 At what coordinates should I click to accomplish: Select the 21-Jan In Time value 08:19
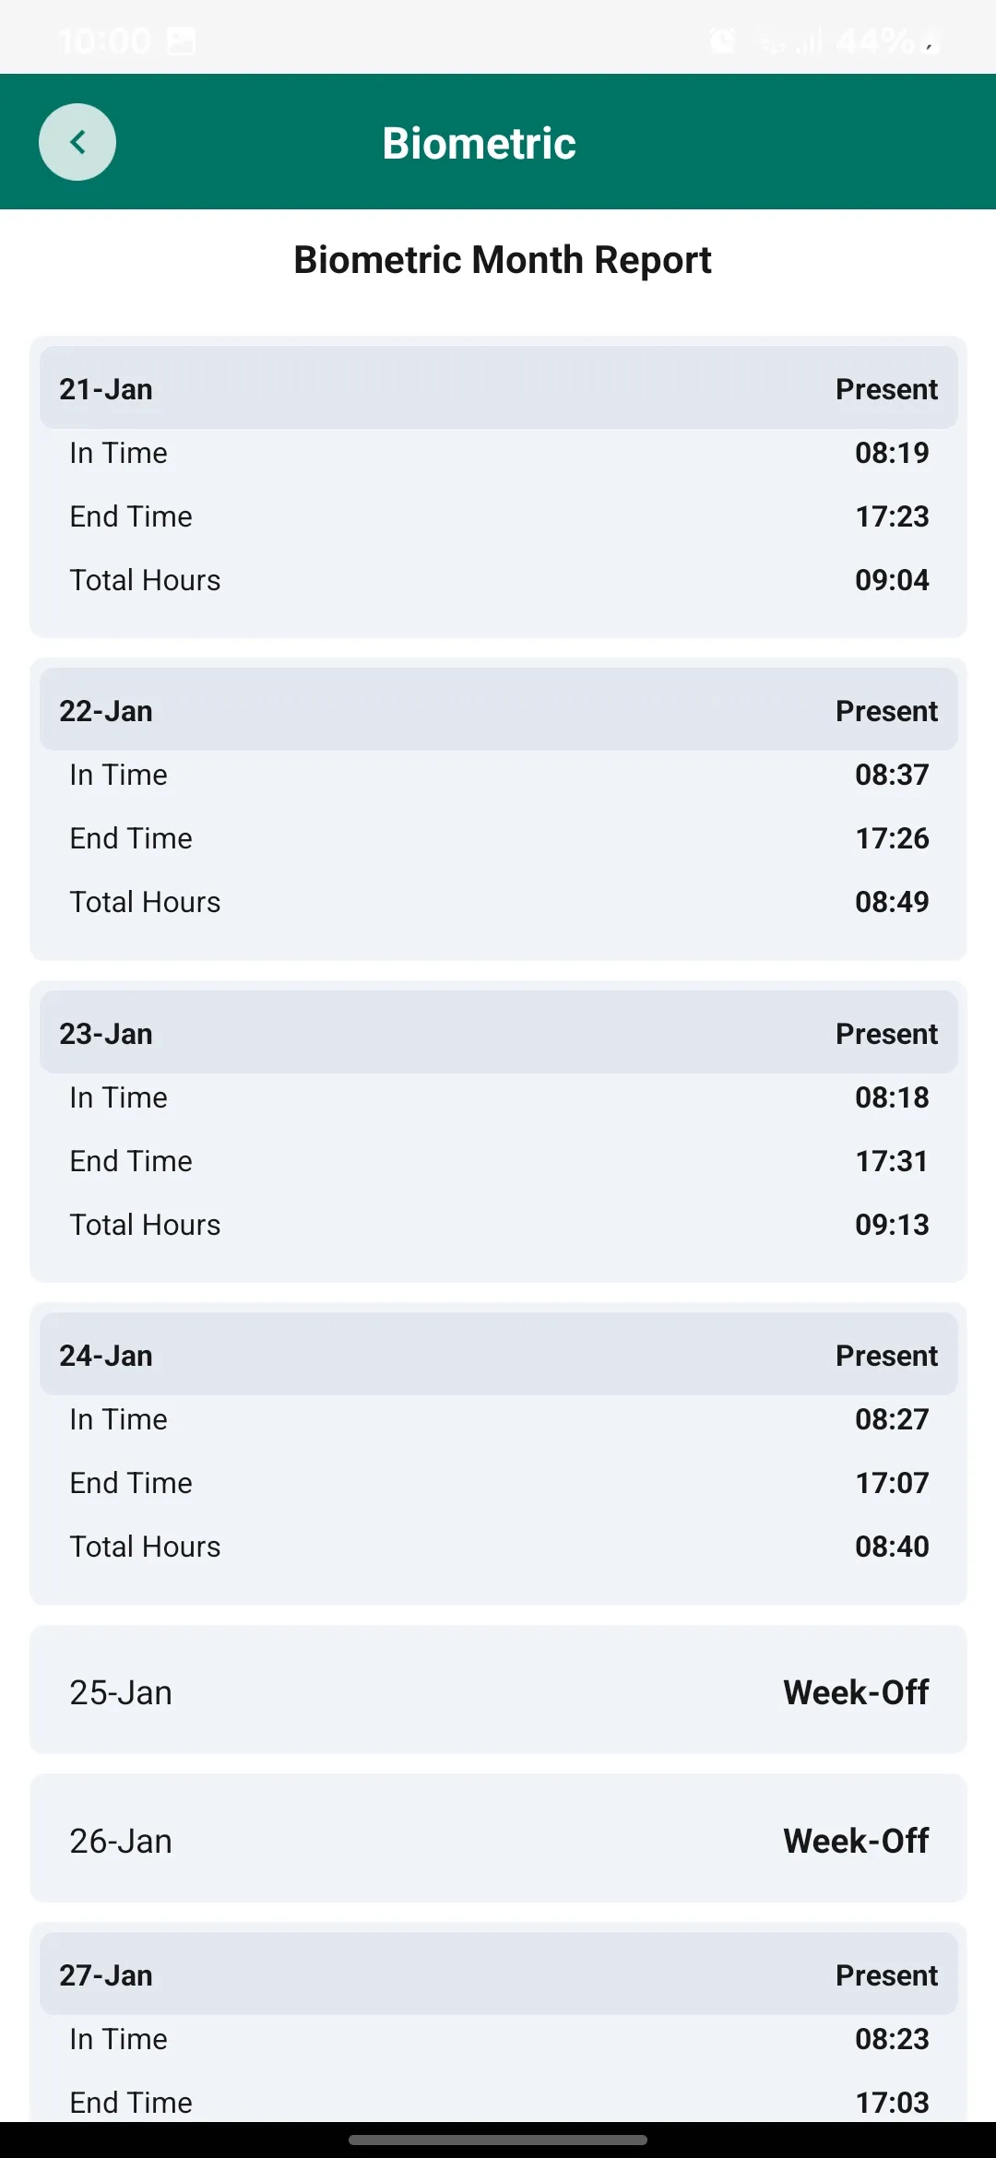(x=891, y=453)
